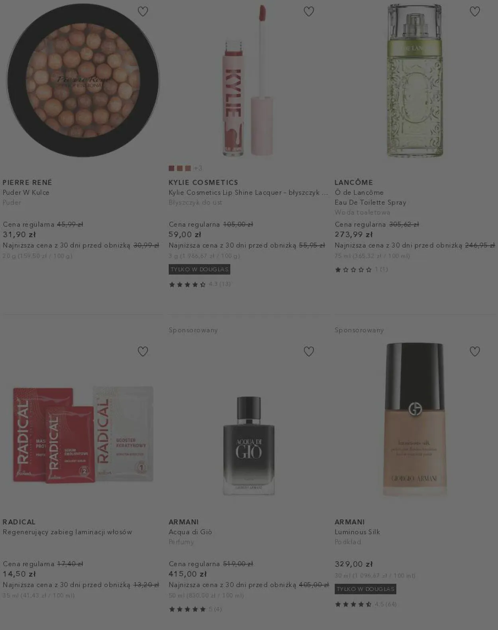The width and height of the screenshot is (498, 630).
Task: Expand the +3 more Kylie shades
Action: tap(198, 168)
